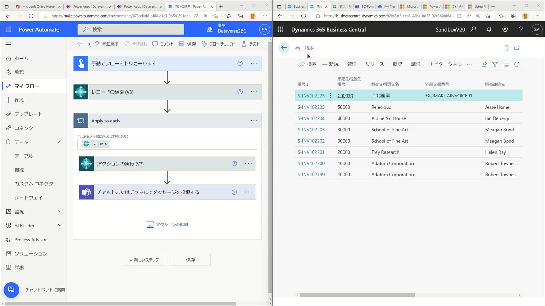Show row options for S-INV102223

(330, 95)
